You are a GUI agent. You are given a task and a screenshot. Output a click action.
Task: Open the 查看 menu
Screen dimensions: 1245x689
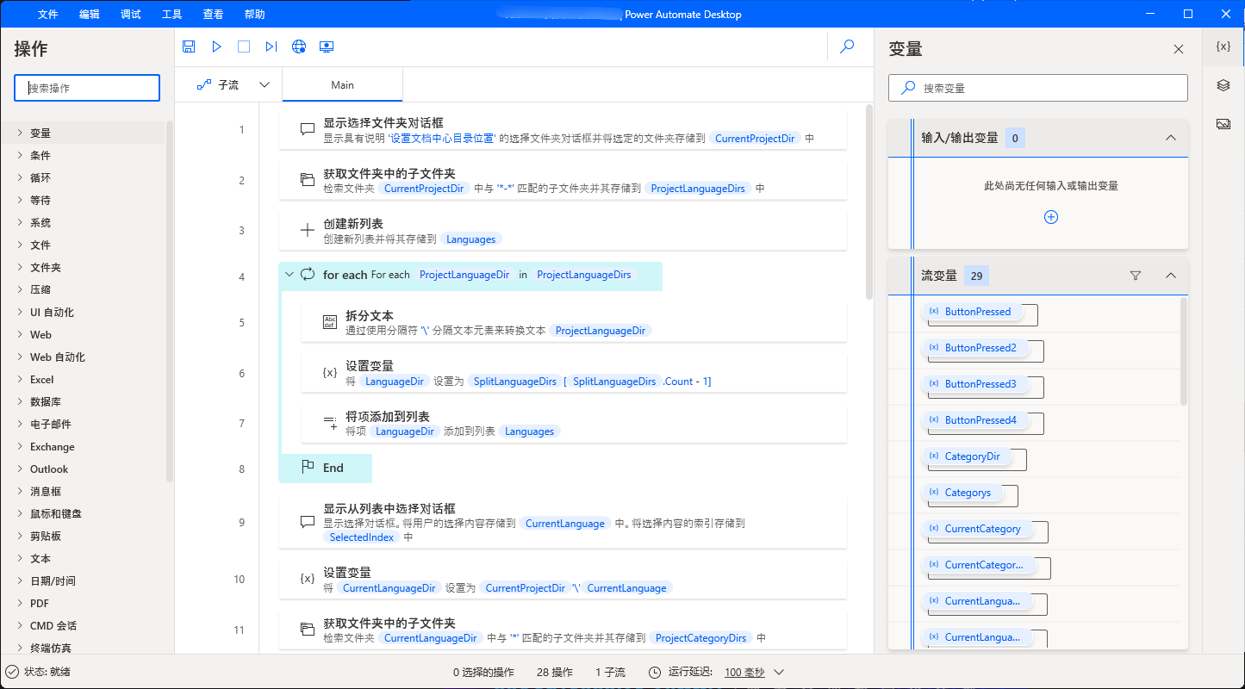(x=214, y=15)
